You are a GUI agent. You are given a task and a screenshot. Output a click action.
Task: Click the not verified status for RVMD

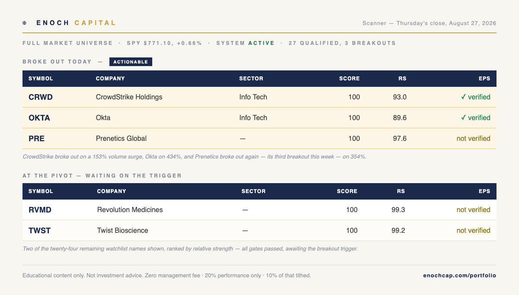pyautogui.click(x=474, y=210)
